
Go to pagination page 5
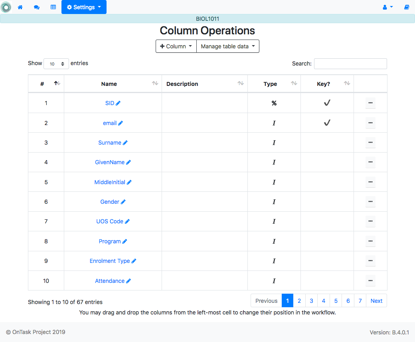tap(336, 301)
